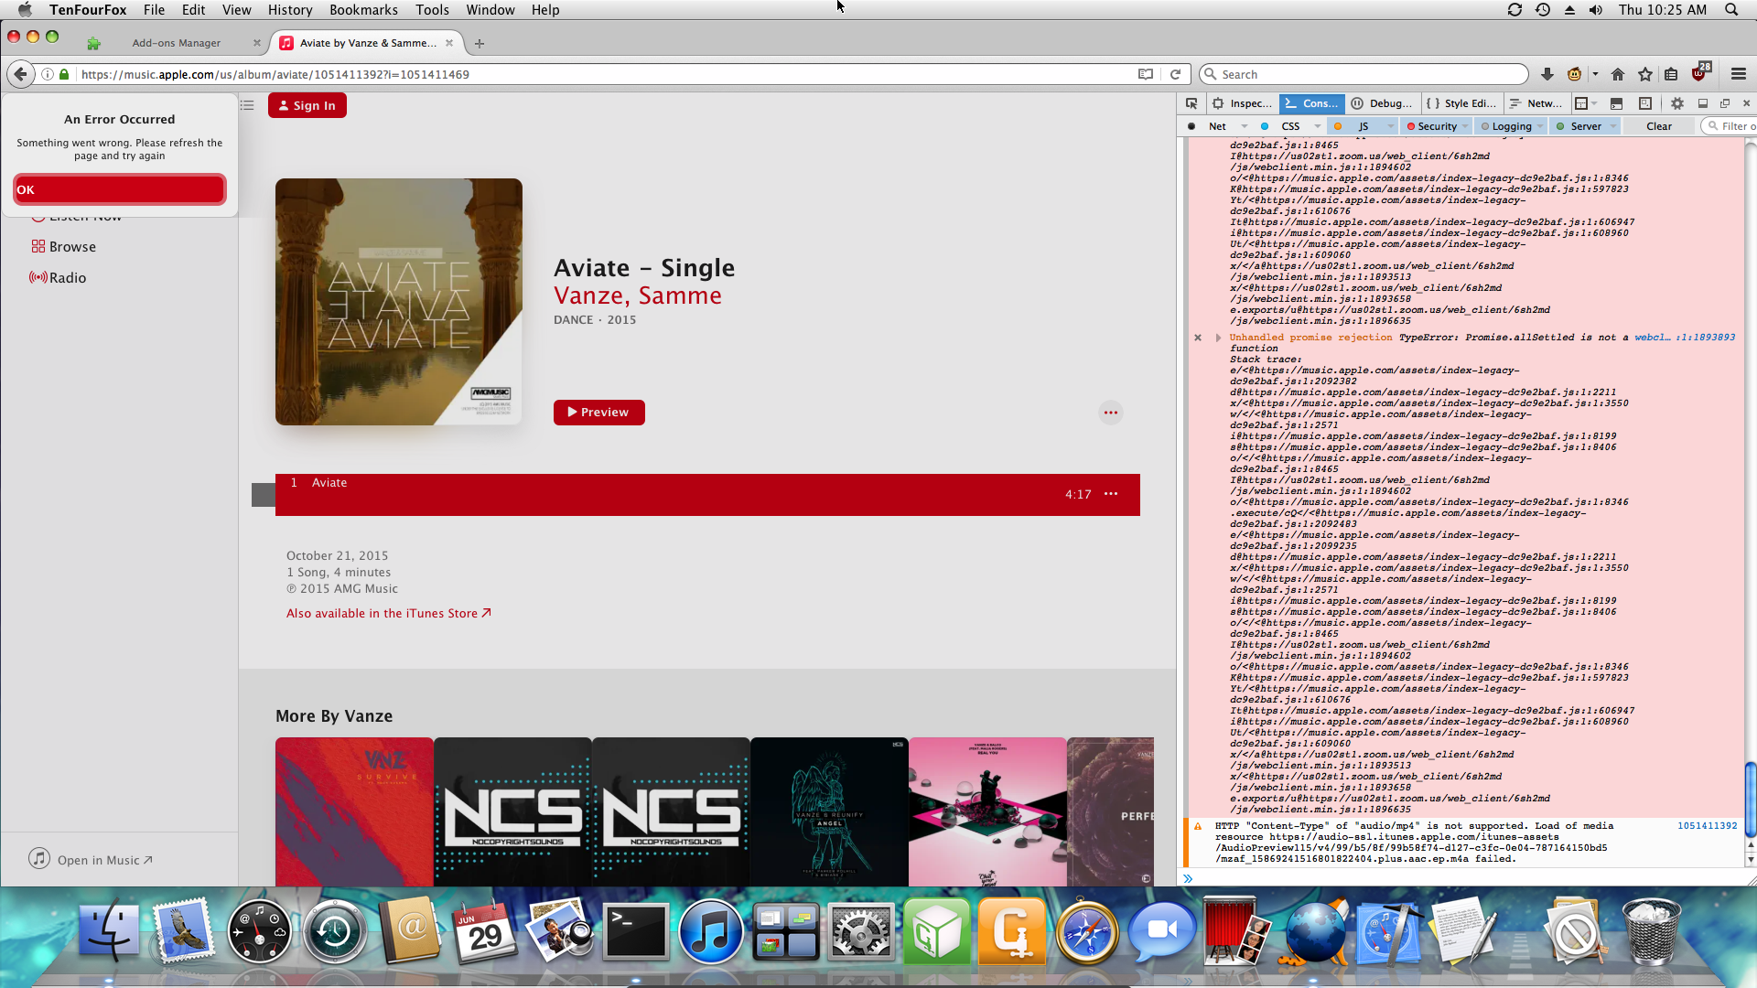Click the reload page icon in address bar
This screenshot has width=1757, height=988.
(1176, 74)
